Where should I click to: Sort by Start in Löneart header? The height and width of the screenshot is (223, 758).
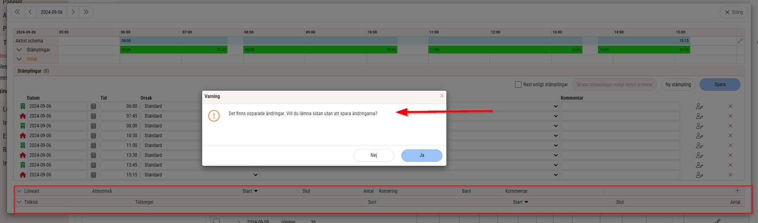click(x=250, y=191)
